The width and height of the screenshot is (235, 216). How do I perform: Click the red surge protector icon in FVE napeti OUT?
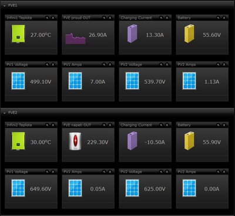75,141
